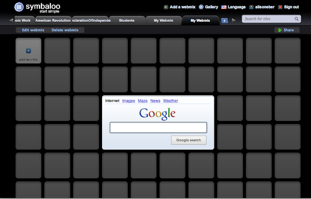Switch to the American Revolution tab
This screenshot has width=311, height=199.
[53, 20]
